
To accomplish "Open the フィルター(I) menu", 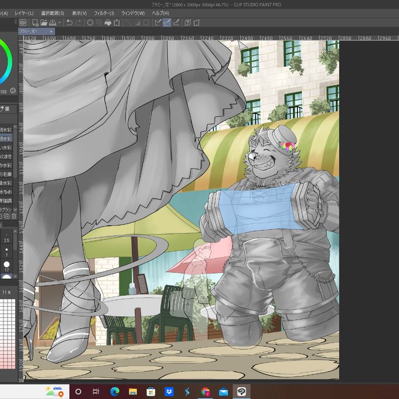I will (x=104, y=13).
